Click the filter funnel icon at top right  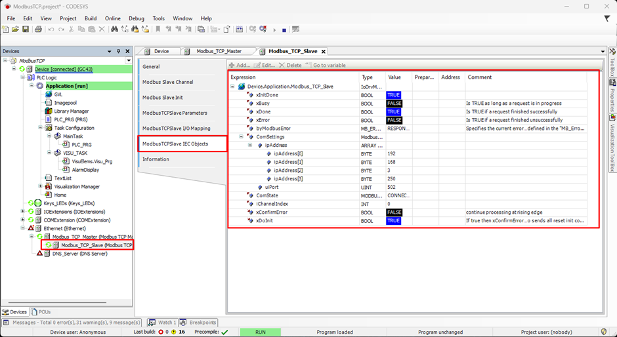point(606,18)
